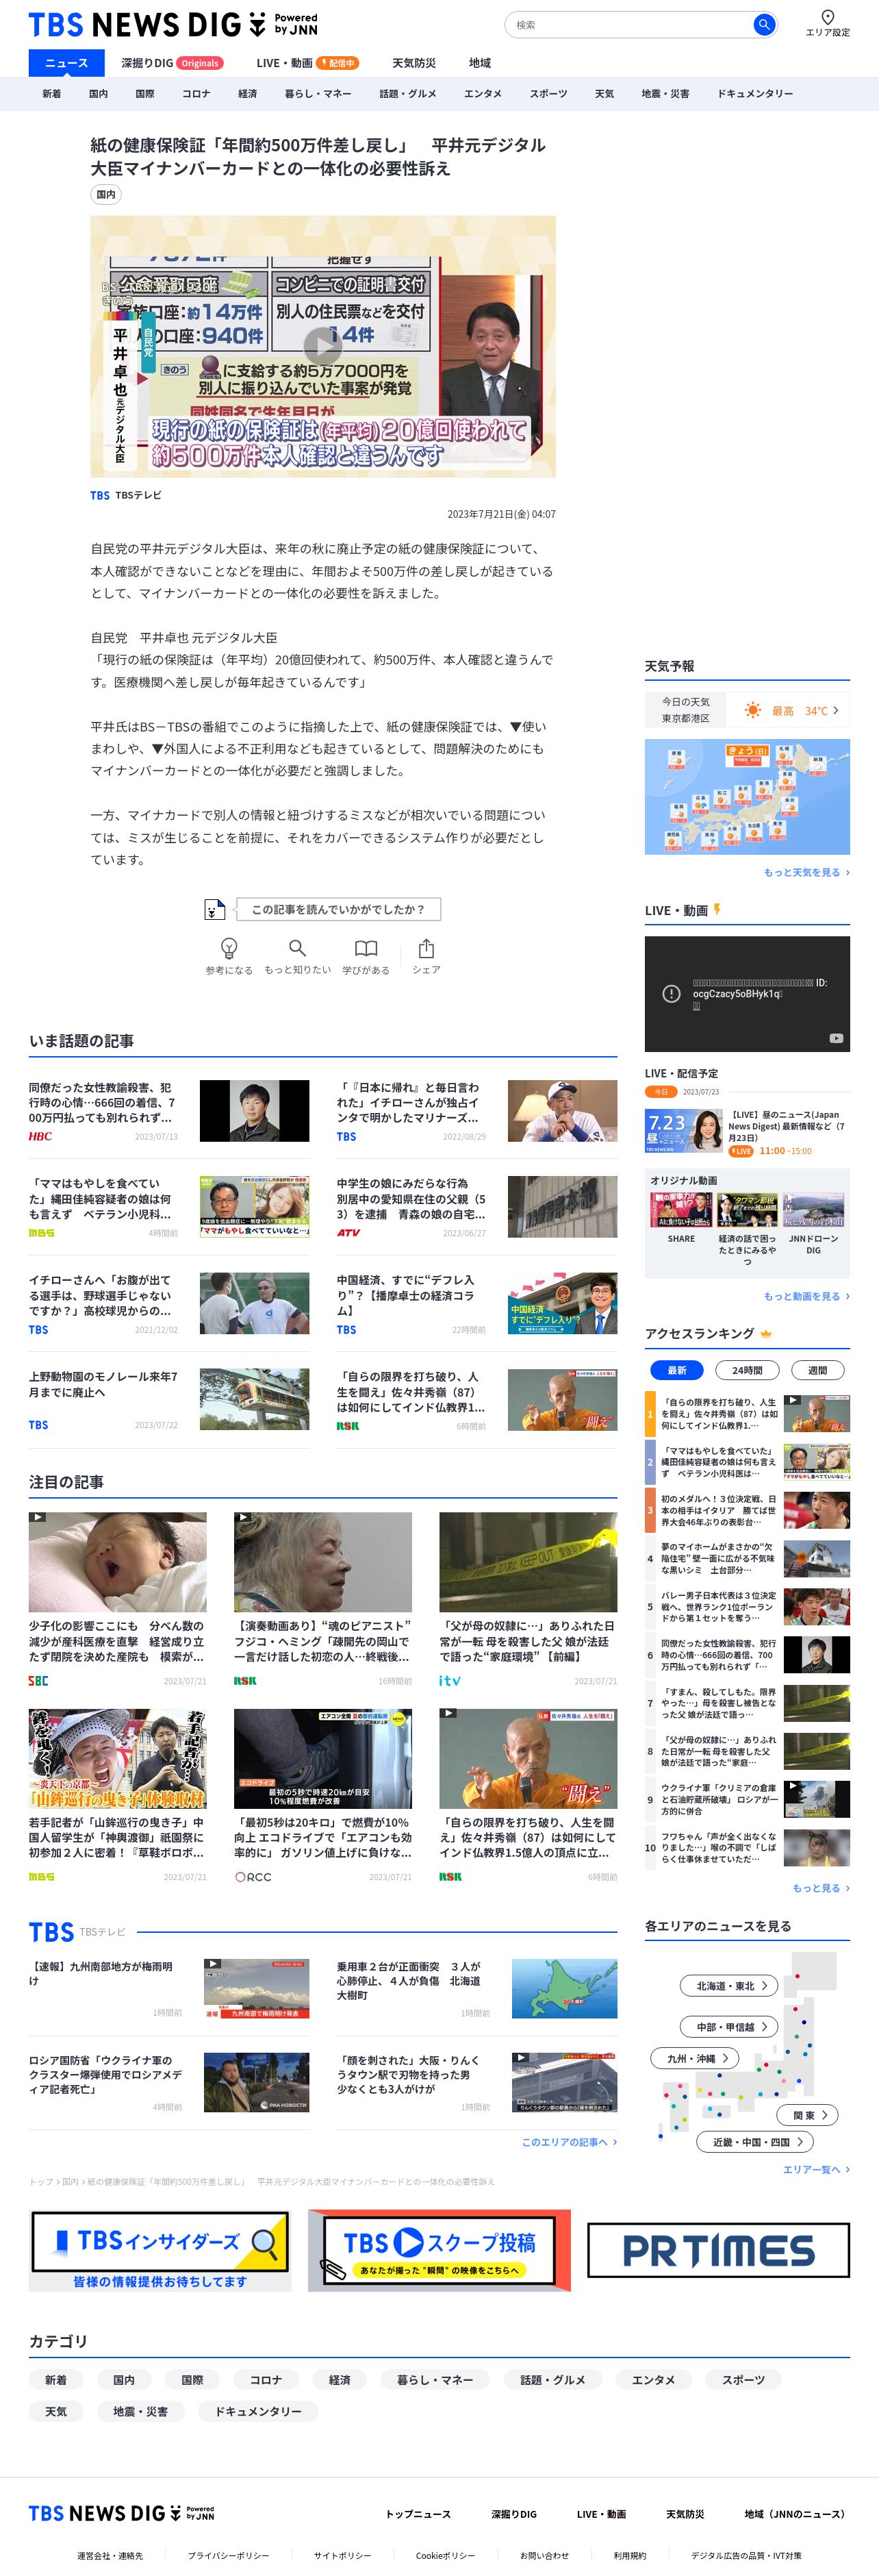Click the TBS NEWS DIG header logo
879x2576 pixels.
pos(173,24)
